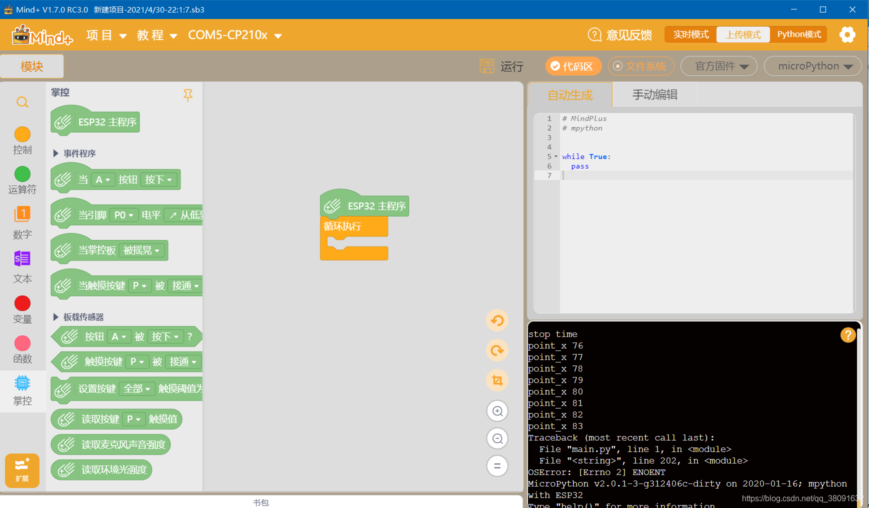Click the OSError ENOENT terminal line
Image resolution: width=869 pixels, height=508 pixels.
(x=596, y=472)
